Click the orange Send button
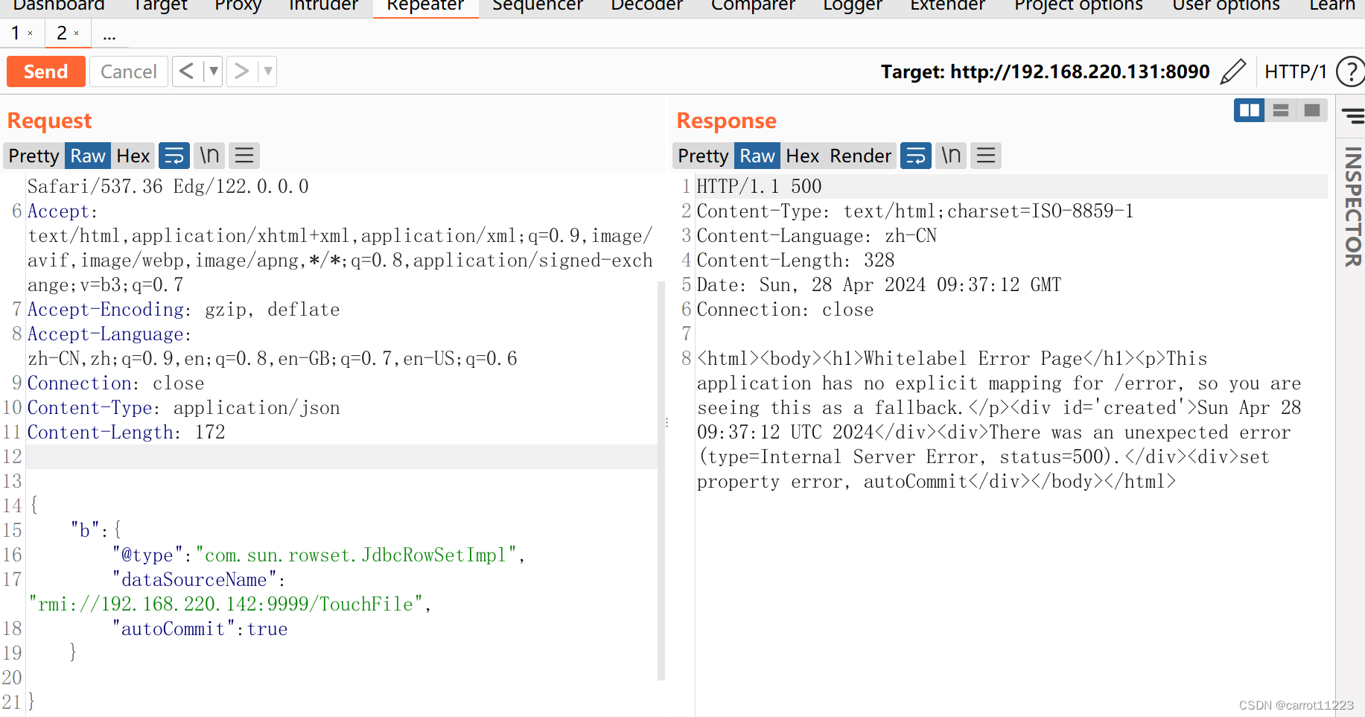 click(x=45, y=71)
